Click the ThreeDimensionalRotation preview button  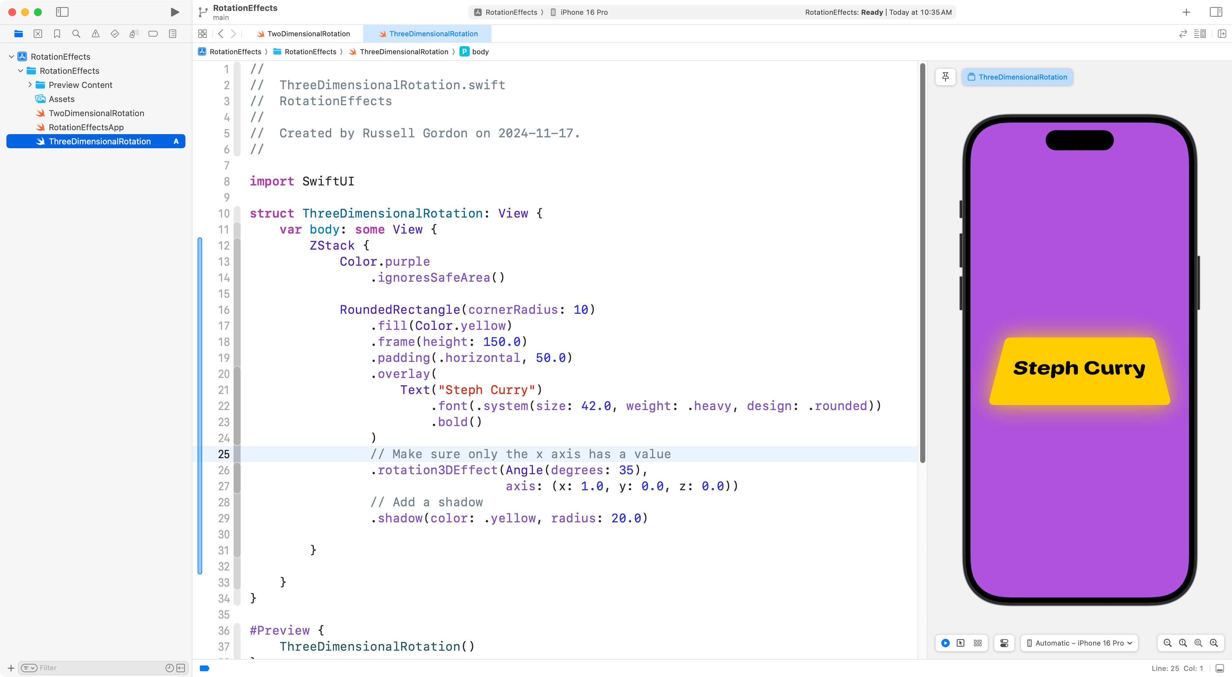click(x=1017, y=77)
